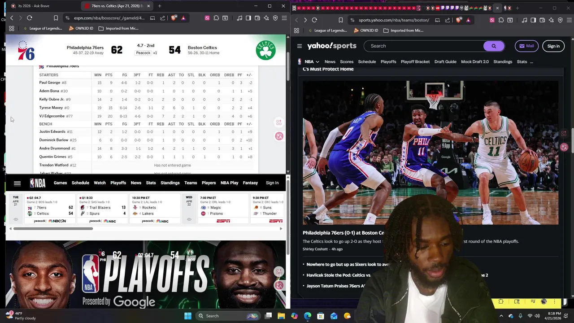Open OWN3D ID bookmark in ESPN window

click(81, 28)
